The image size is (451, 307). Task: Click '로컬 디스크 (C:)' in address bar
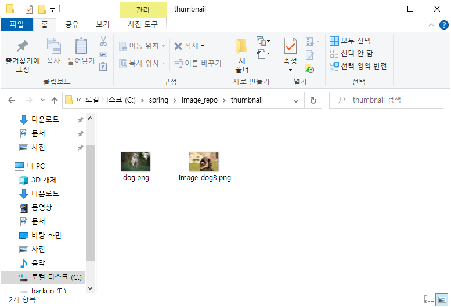click(110, 100)
